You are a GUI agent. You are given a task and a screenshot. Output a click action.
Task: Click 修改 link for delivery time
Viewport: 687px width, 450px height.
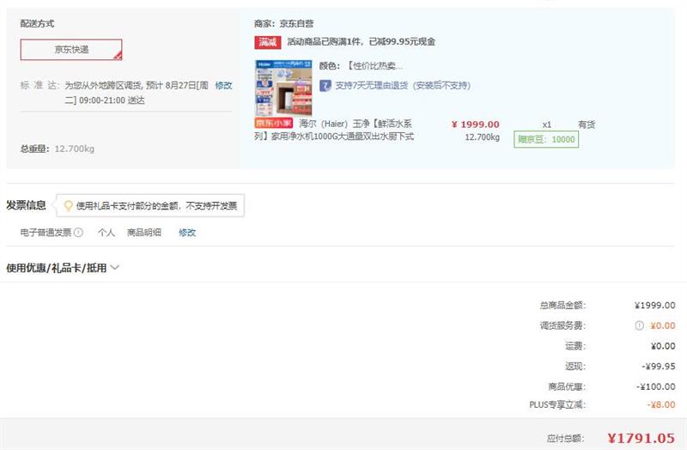tap(223, 86)
